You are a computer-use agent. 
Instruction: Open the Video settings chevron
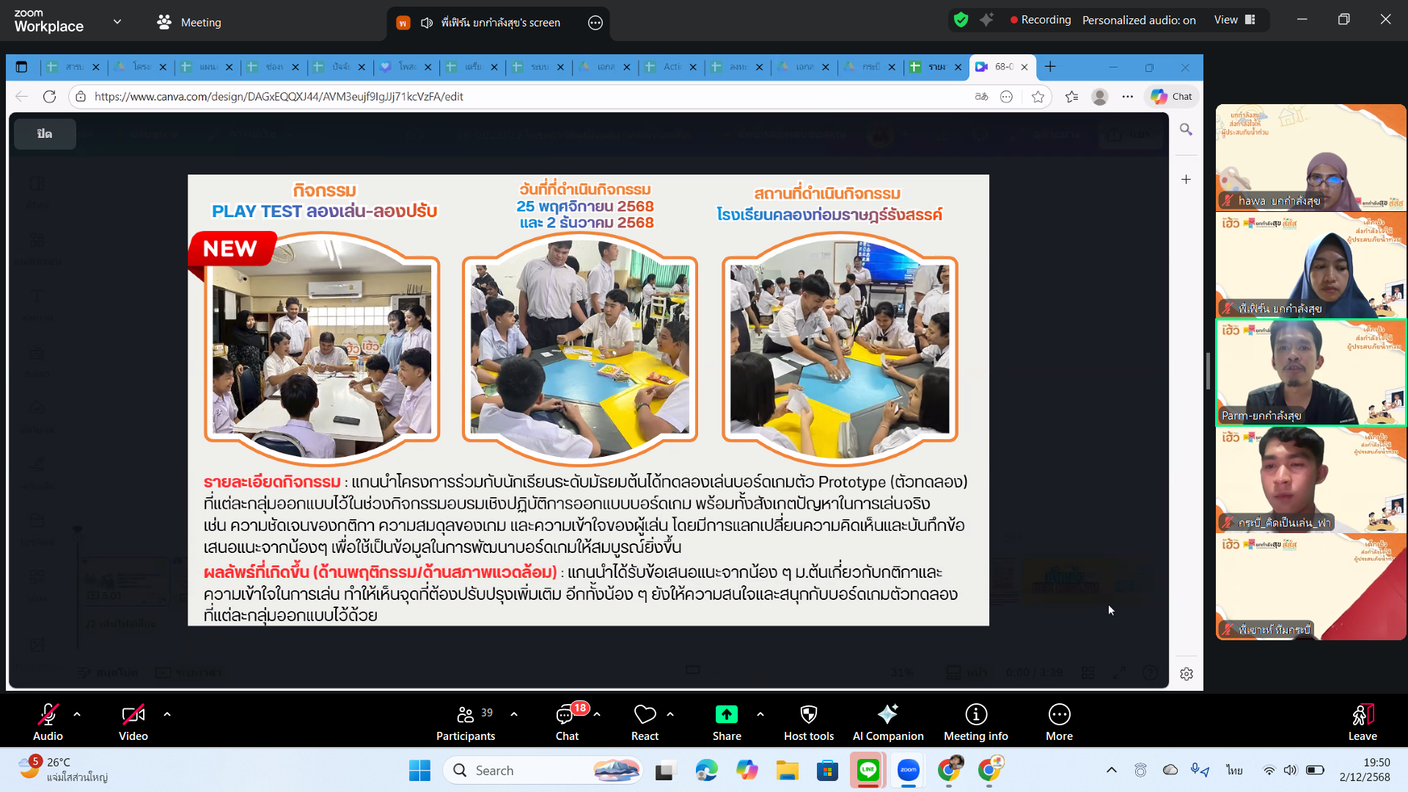[x=166, y=713]
